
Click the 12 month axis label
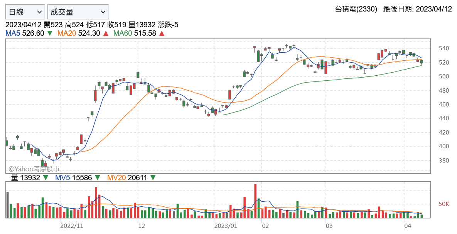click(x=142, y=226)
